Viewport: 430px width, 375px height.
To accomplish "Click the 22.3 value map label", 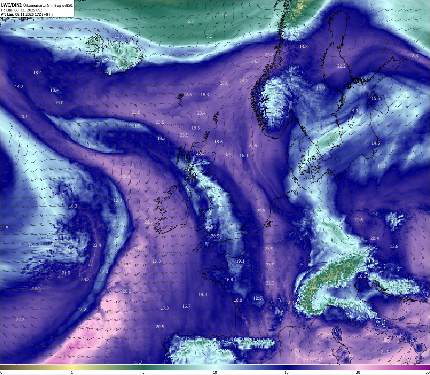I will point(290,302).
